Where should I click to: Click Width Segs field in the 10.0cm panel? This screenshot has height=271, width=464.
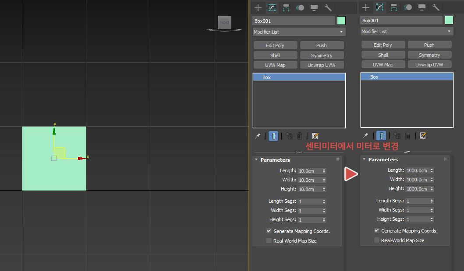pos(309,211)
